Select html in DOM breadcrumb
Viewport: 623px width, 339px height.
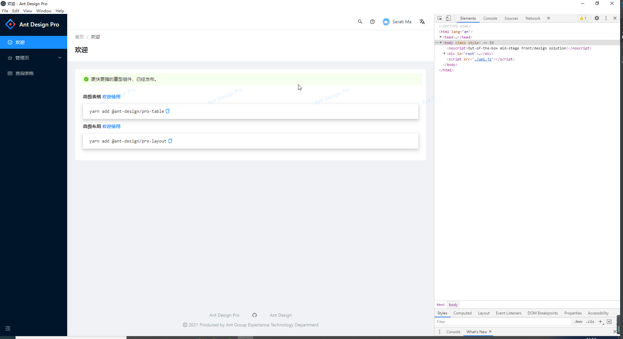point(441,305)
